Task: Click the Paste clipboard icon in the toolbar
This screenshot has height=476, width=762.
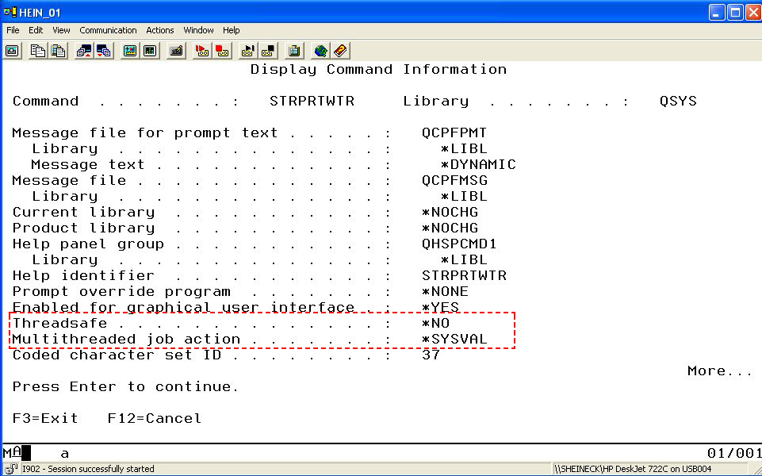Action: 58,51
